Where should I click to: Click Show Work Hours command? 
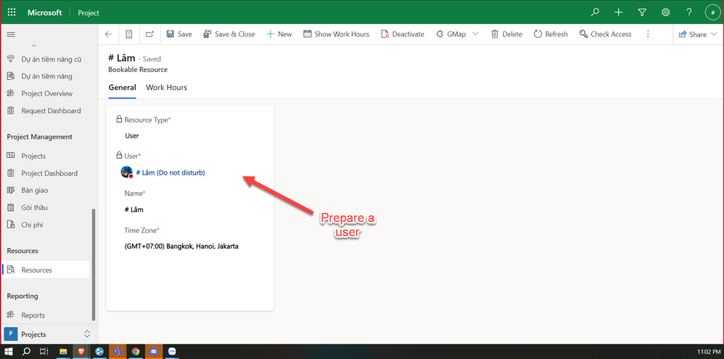(x=336, y=34)
